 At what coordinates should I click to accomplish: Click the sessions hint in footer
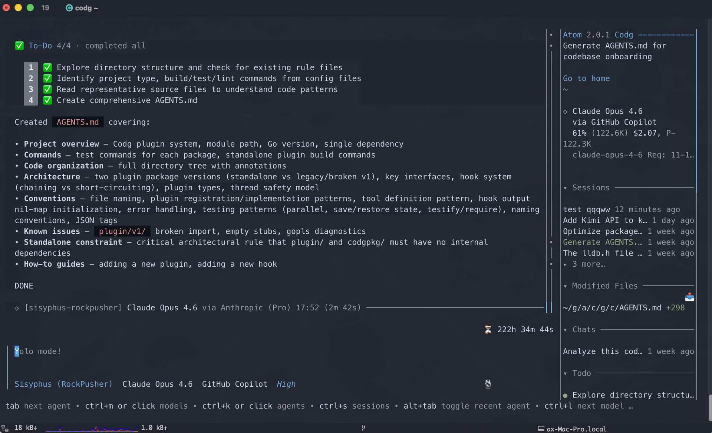pos(371,406)
